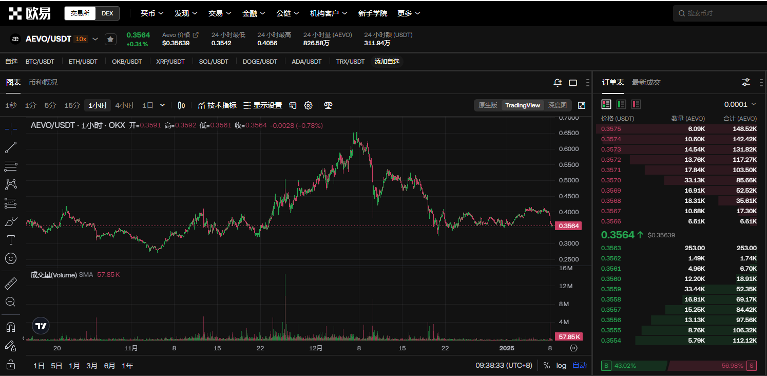This screenshot has height=376, width=767.
Task: Click the price alert bell icon
Action: (x=558, y=83)
